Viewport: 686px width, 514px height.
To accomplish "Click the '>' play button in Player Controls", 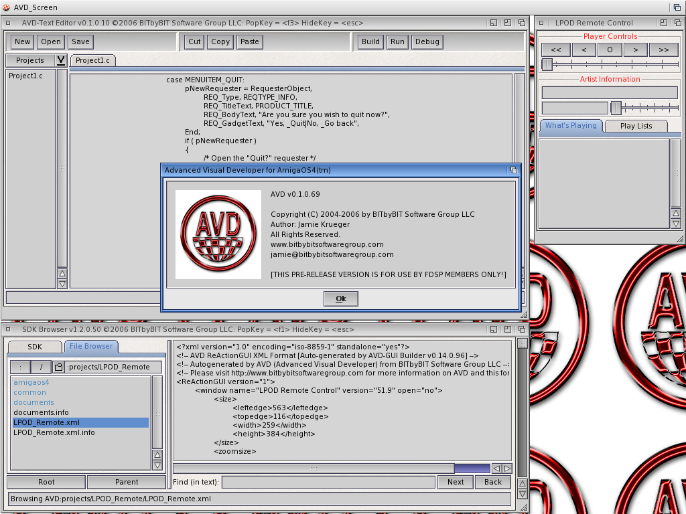I will (636, 50).
